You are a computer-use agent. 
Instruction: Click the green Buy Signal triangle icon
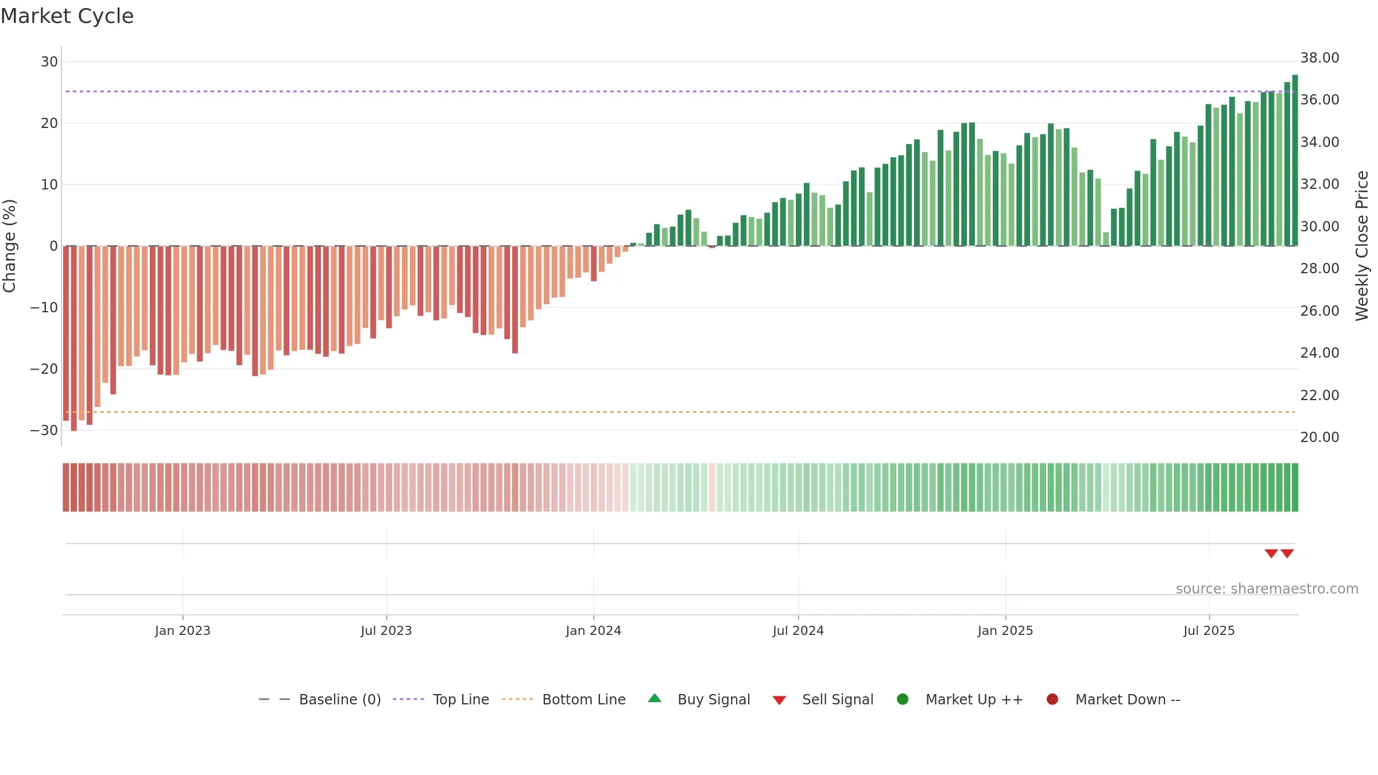coord(655,699)
